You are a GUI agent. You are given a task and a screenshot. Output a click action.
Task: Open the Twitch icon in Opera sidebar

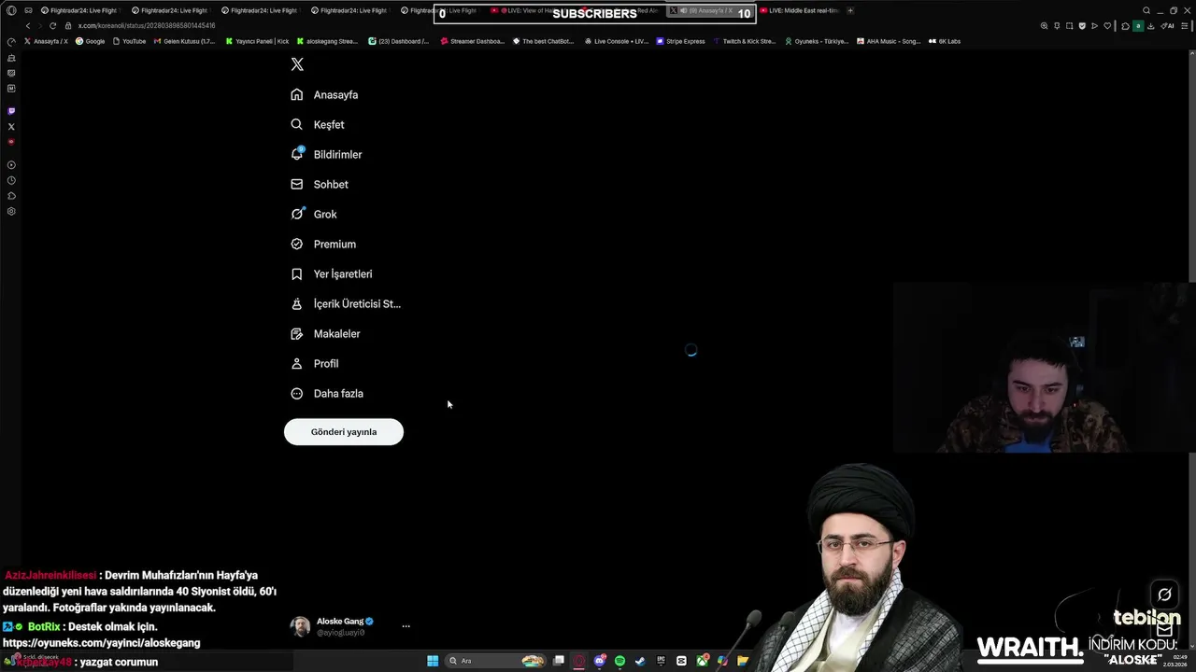[x=11, y=111]
